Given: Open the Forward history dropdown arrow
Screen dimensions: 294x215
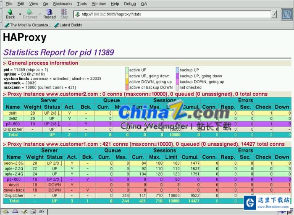Looking at the screenshot, I should [x=40, y=14].
